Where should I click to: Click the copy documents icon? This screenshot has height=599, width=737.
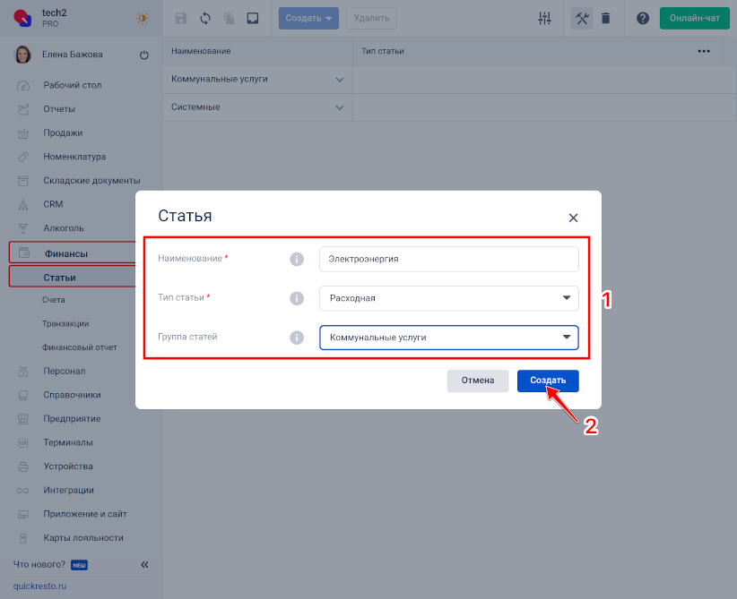click(x=229, y=18)
